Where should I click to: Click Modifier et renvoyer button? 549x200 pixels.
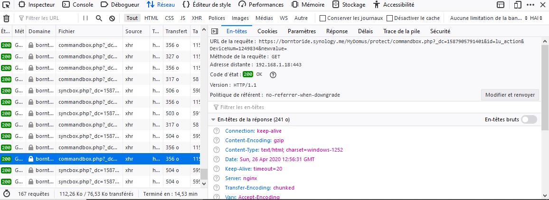point(510,95)
